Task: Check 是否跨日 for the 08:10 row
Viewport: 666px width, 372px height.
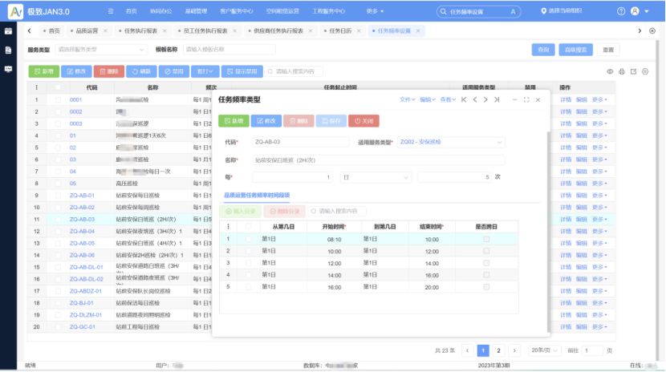Action: [x=486, y=239]
